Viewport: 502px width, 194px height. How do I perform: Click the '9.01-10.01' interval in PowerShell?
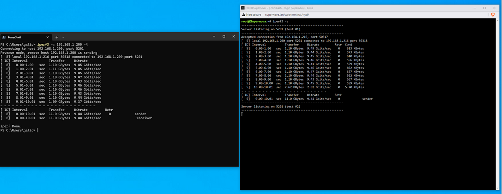25,102
